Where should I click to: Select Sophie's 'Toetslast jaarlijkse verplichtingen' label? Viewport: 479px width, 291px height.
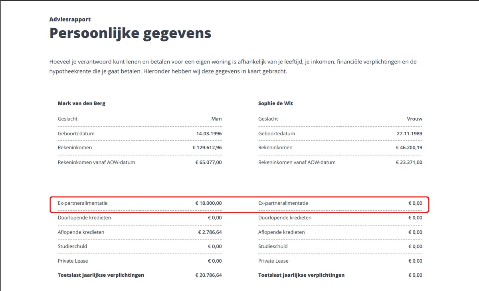301,275
